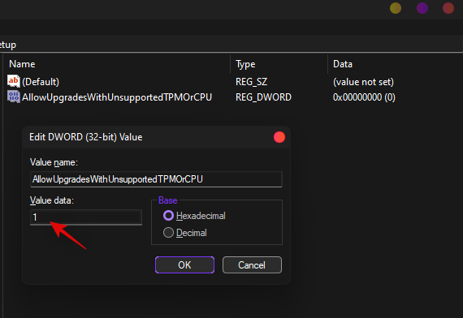Click the AllowUpgradesWithUnsupportedTPMOrCPU DWORD icon
This screenshot has width=463, height=318.
click(x=14, y=97)
